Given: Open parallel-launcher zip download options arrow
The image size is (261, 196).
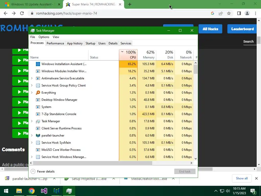Looking at the screenshot, I should click(x=54, y=179).
